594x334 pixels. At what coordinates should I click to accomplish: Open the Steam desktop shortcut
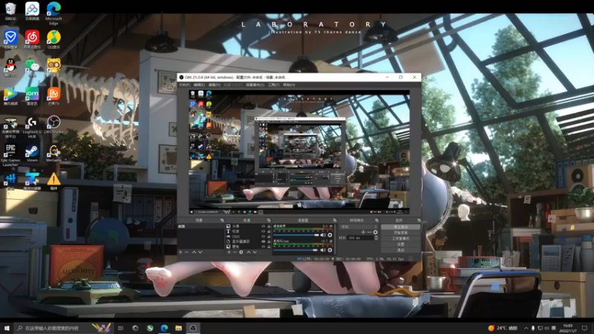click(x=32, y=153)
